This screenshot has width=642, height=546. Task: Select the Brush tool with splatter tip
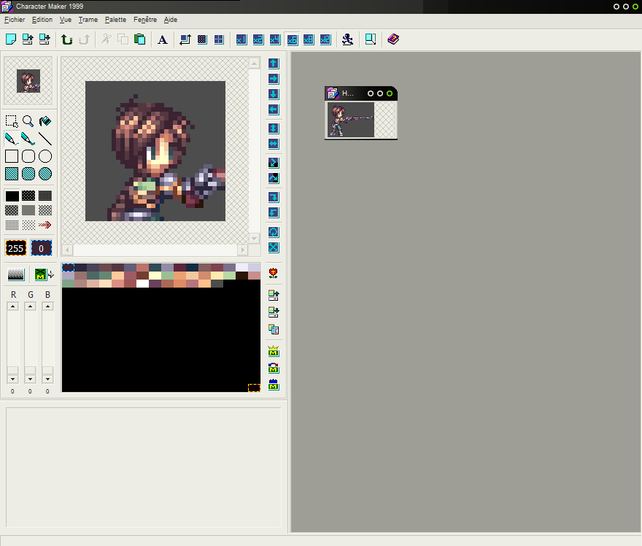pyautogui.click(x=29, y=138)
